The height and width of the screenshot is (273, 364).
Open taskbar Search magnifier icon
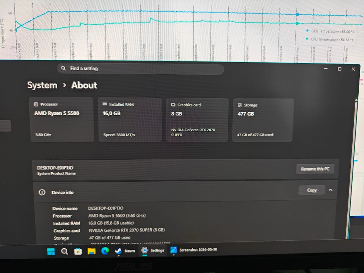click(64, 251)
